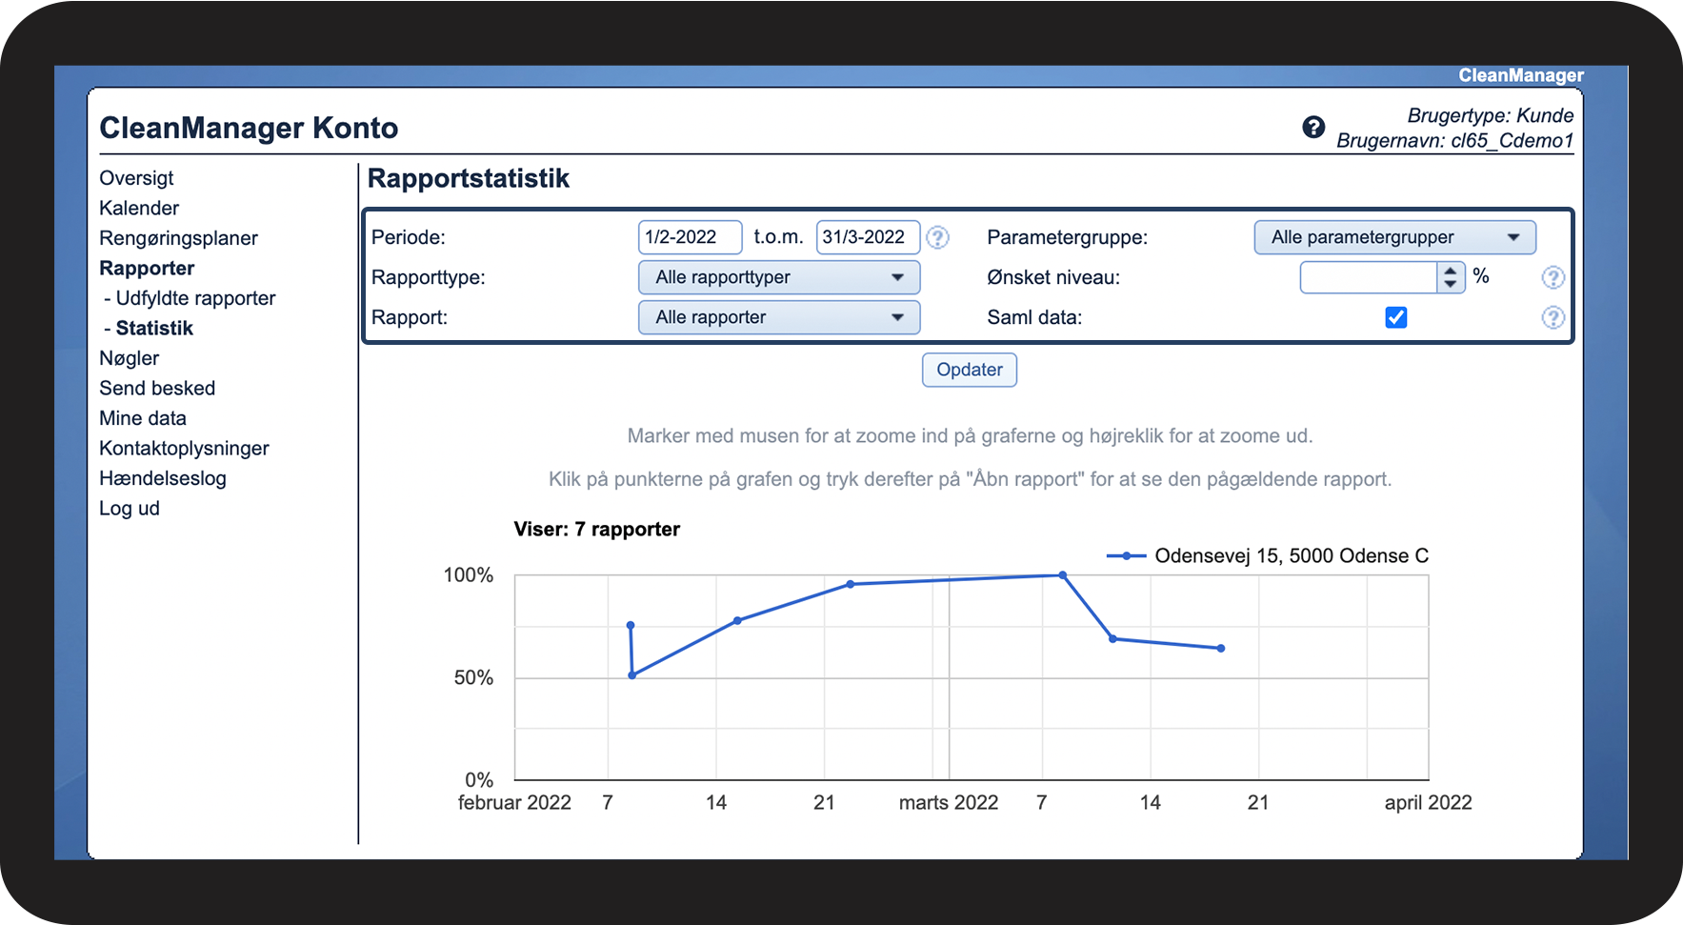Open the Parametergruppe dropdown
Image resolution: width=1683 pixels, height=925 pixels.
coord(1394,237)
